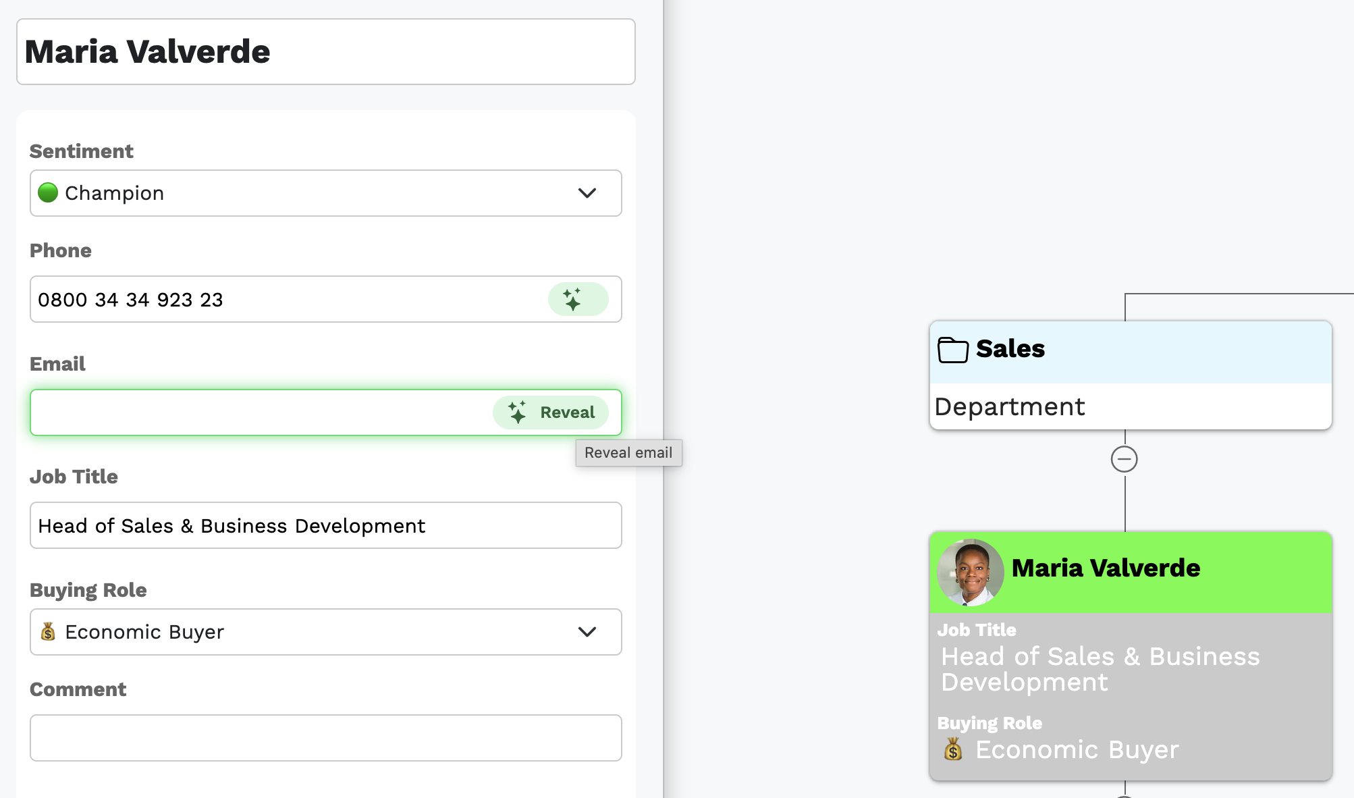Click the folder icon on the Sales card
This screenshot has height=798, width=1354.
tap(953, 350)
